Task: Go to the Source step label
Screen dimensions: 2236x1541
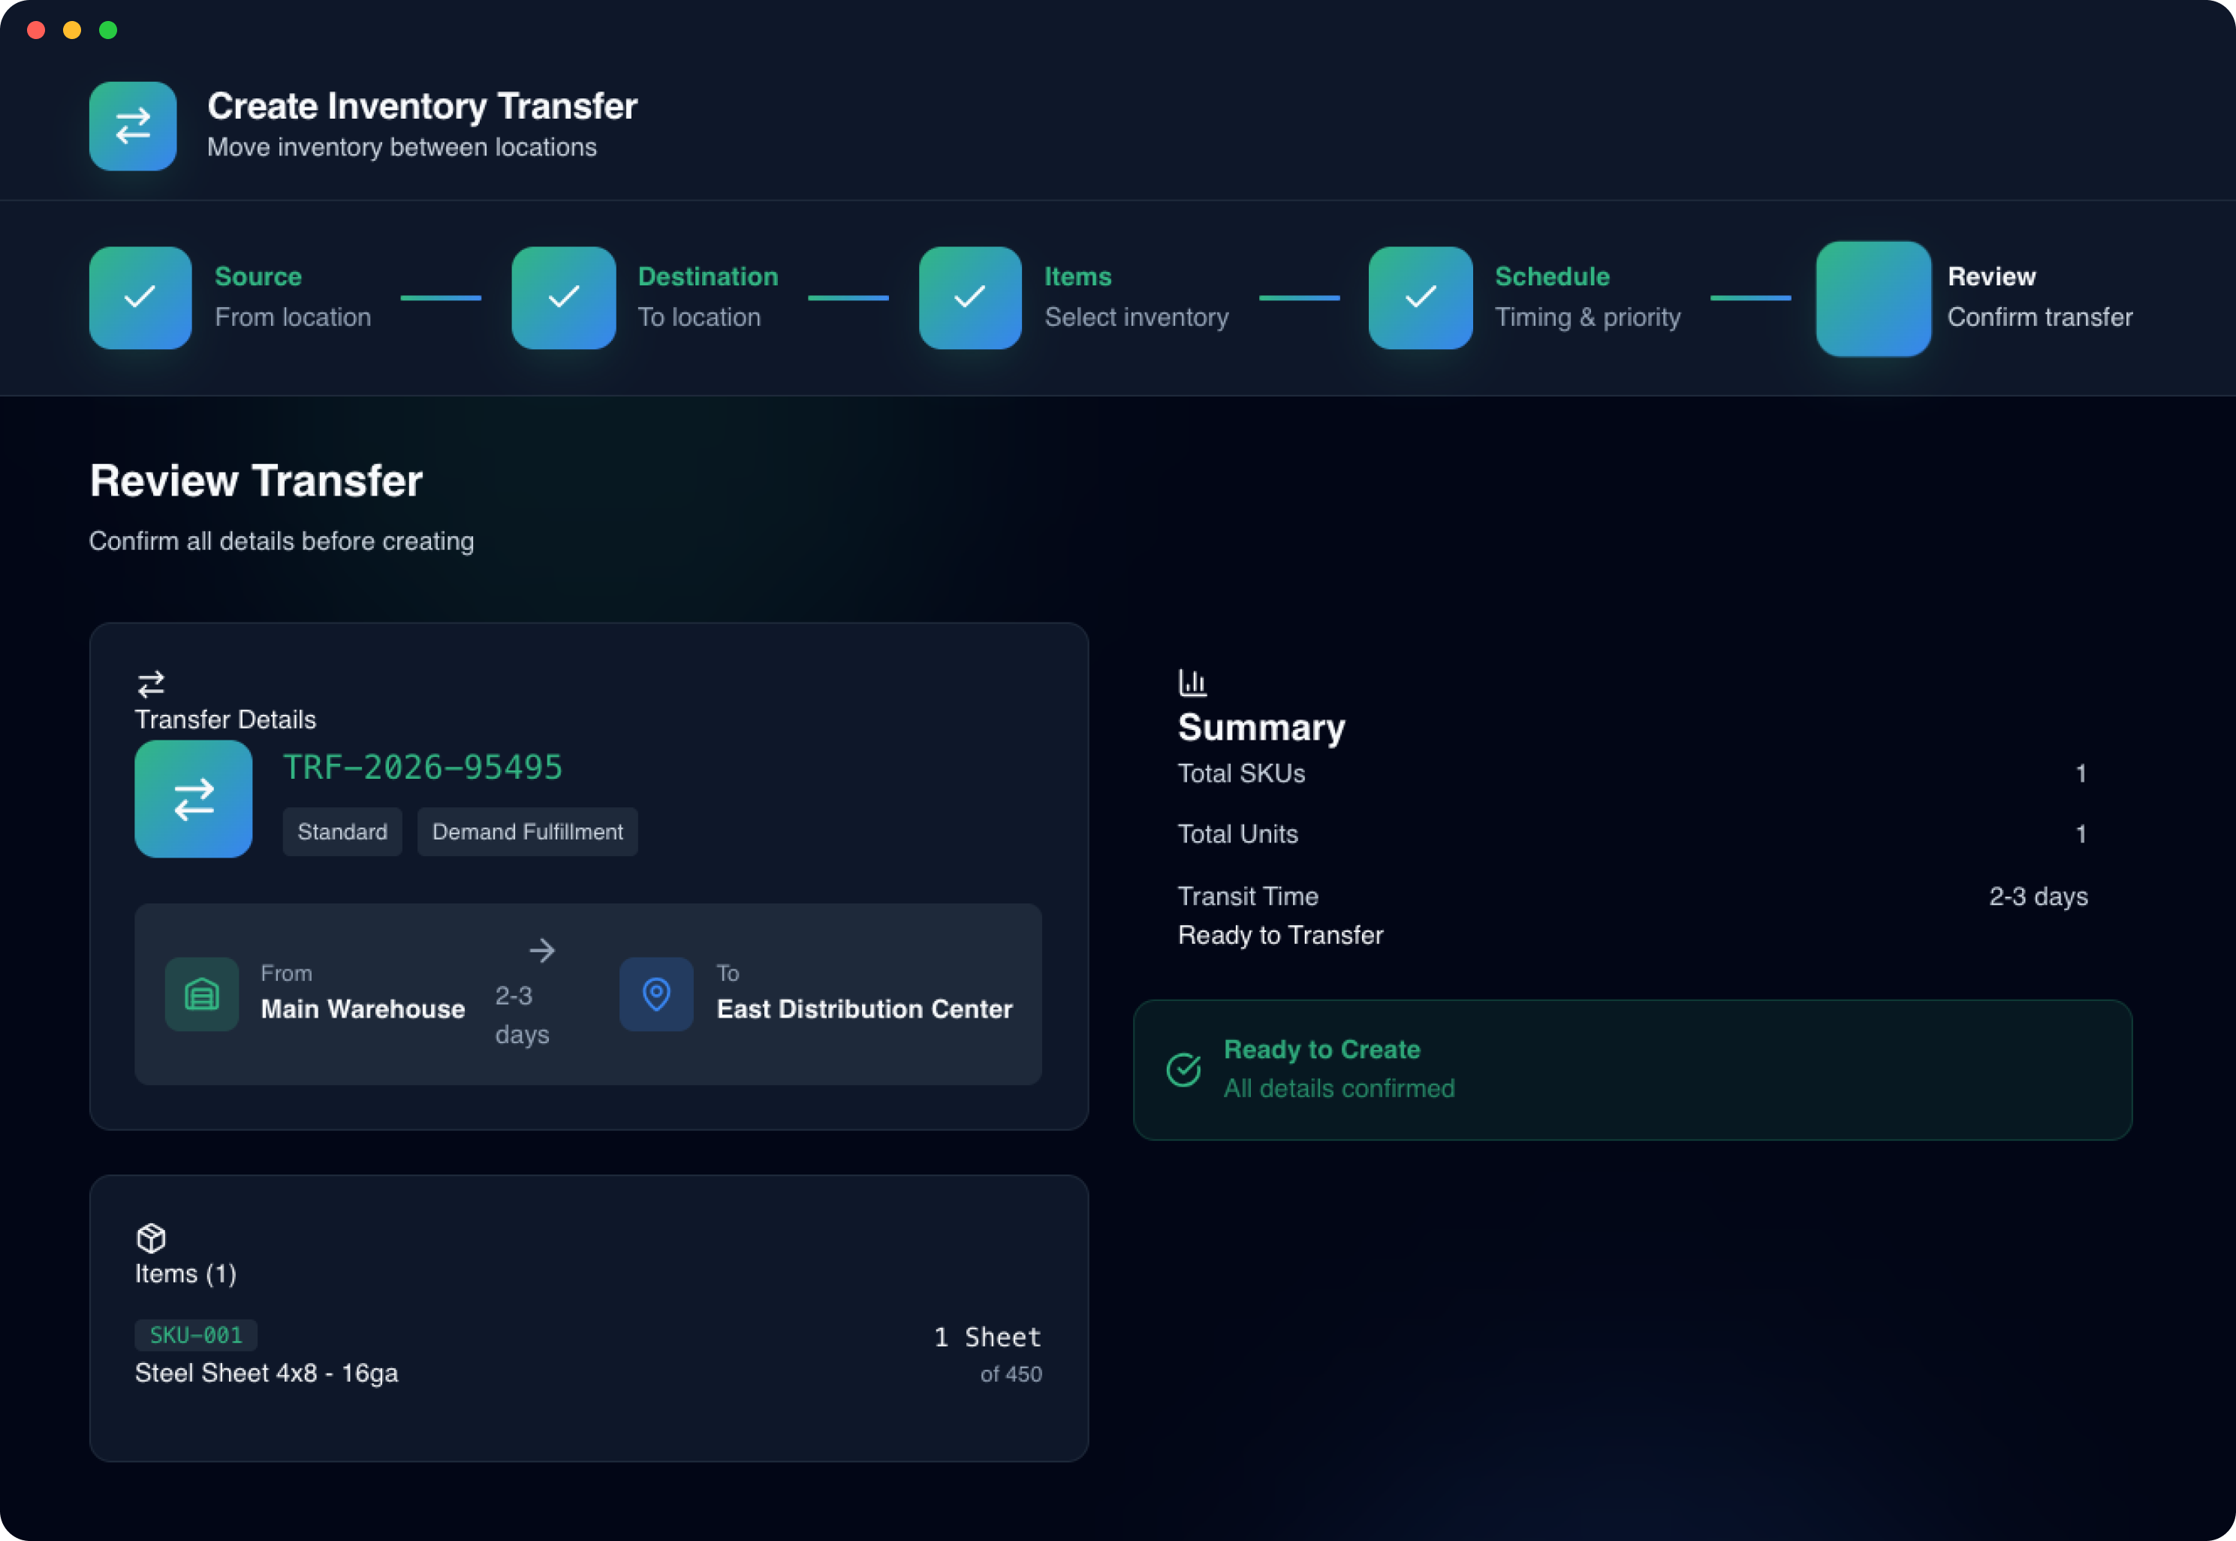Action: click(258, 276)
